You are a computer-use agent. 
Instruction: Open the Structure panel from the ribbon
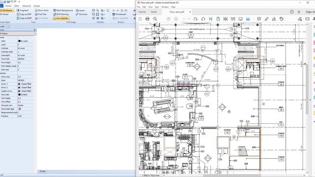tap(81, 14)
